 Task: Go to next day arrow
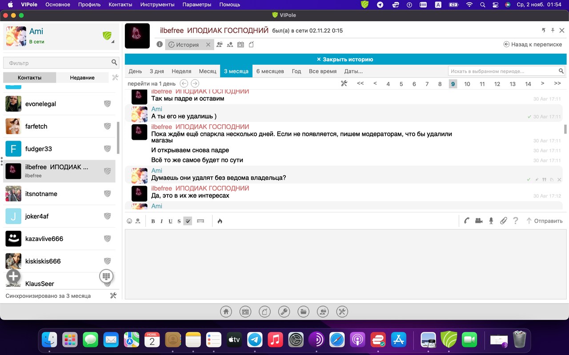(195, 83)
